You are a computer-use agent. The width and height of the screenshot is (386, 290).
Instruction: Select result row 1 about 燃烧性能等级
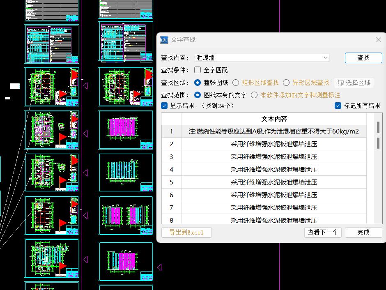(271, 131)
